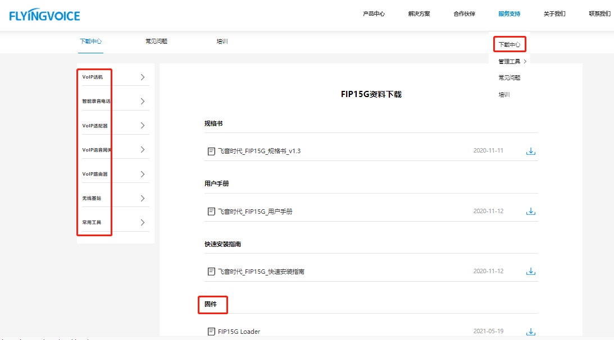Open the 产品中心 menu
Image resolution: width=614 pixels, height=340 pixels.
click(x=374, y=14)
